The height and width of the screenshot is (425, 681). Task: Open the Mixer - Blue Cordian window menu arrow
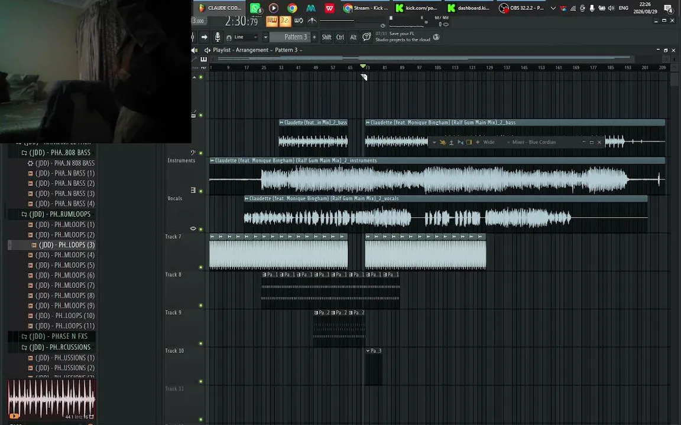coord(434,142)
